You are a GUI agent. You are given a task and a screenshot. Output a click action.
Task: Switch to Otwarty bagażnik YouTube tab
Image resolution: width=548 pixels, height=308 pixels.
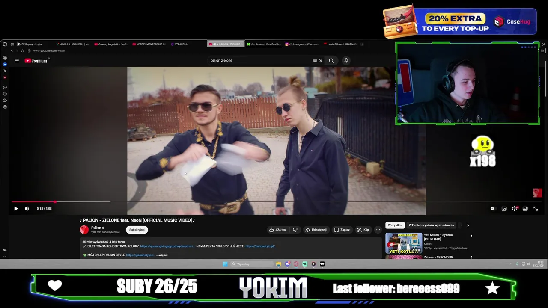point(111,44)
